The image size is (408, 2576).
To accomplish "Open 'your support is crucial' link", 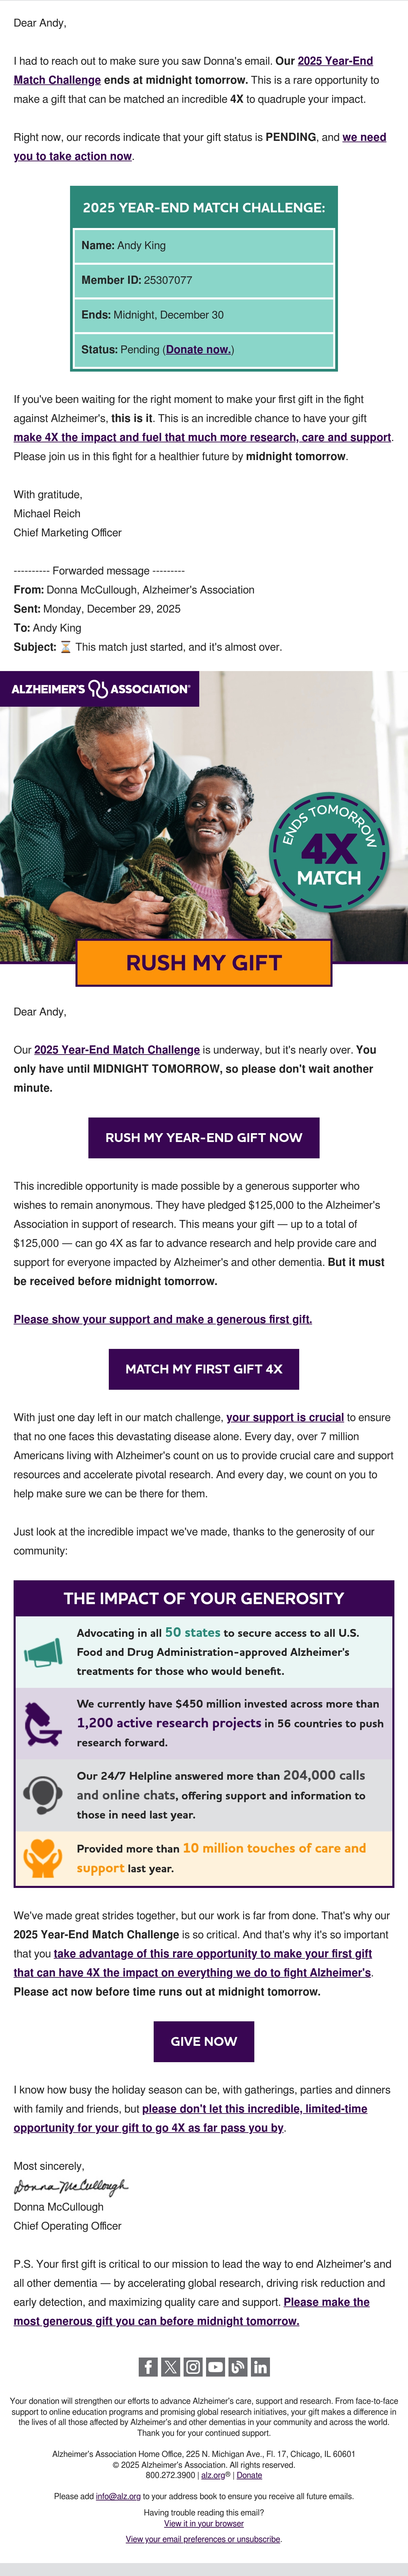I will click(285, 1417).
